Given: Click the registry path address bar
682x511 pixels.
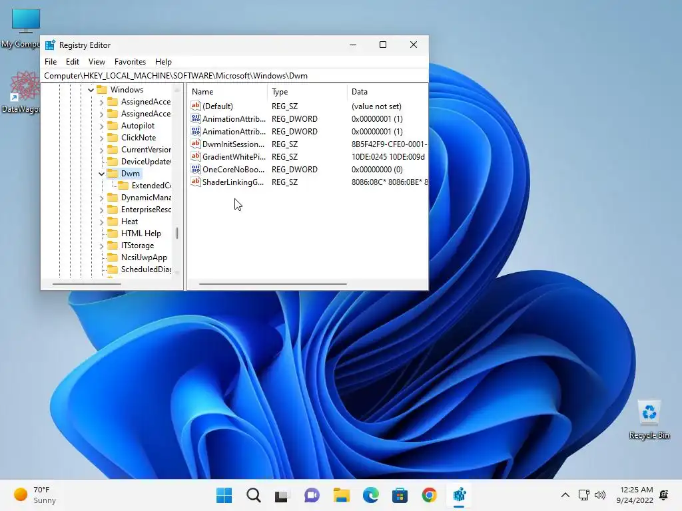Looking at the screenshot, I should click(234, 76).
